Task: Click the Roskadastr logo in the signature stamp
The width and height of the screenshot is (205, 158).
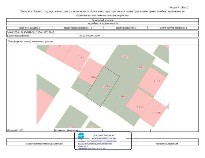Action: (x=81, y=136)
